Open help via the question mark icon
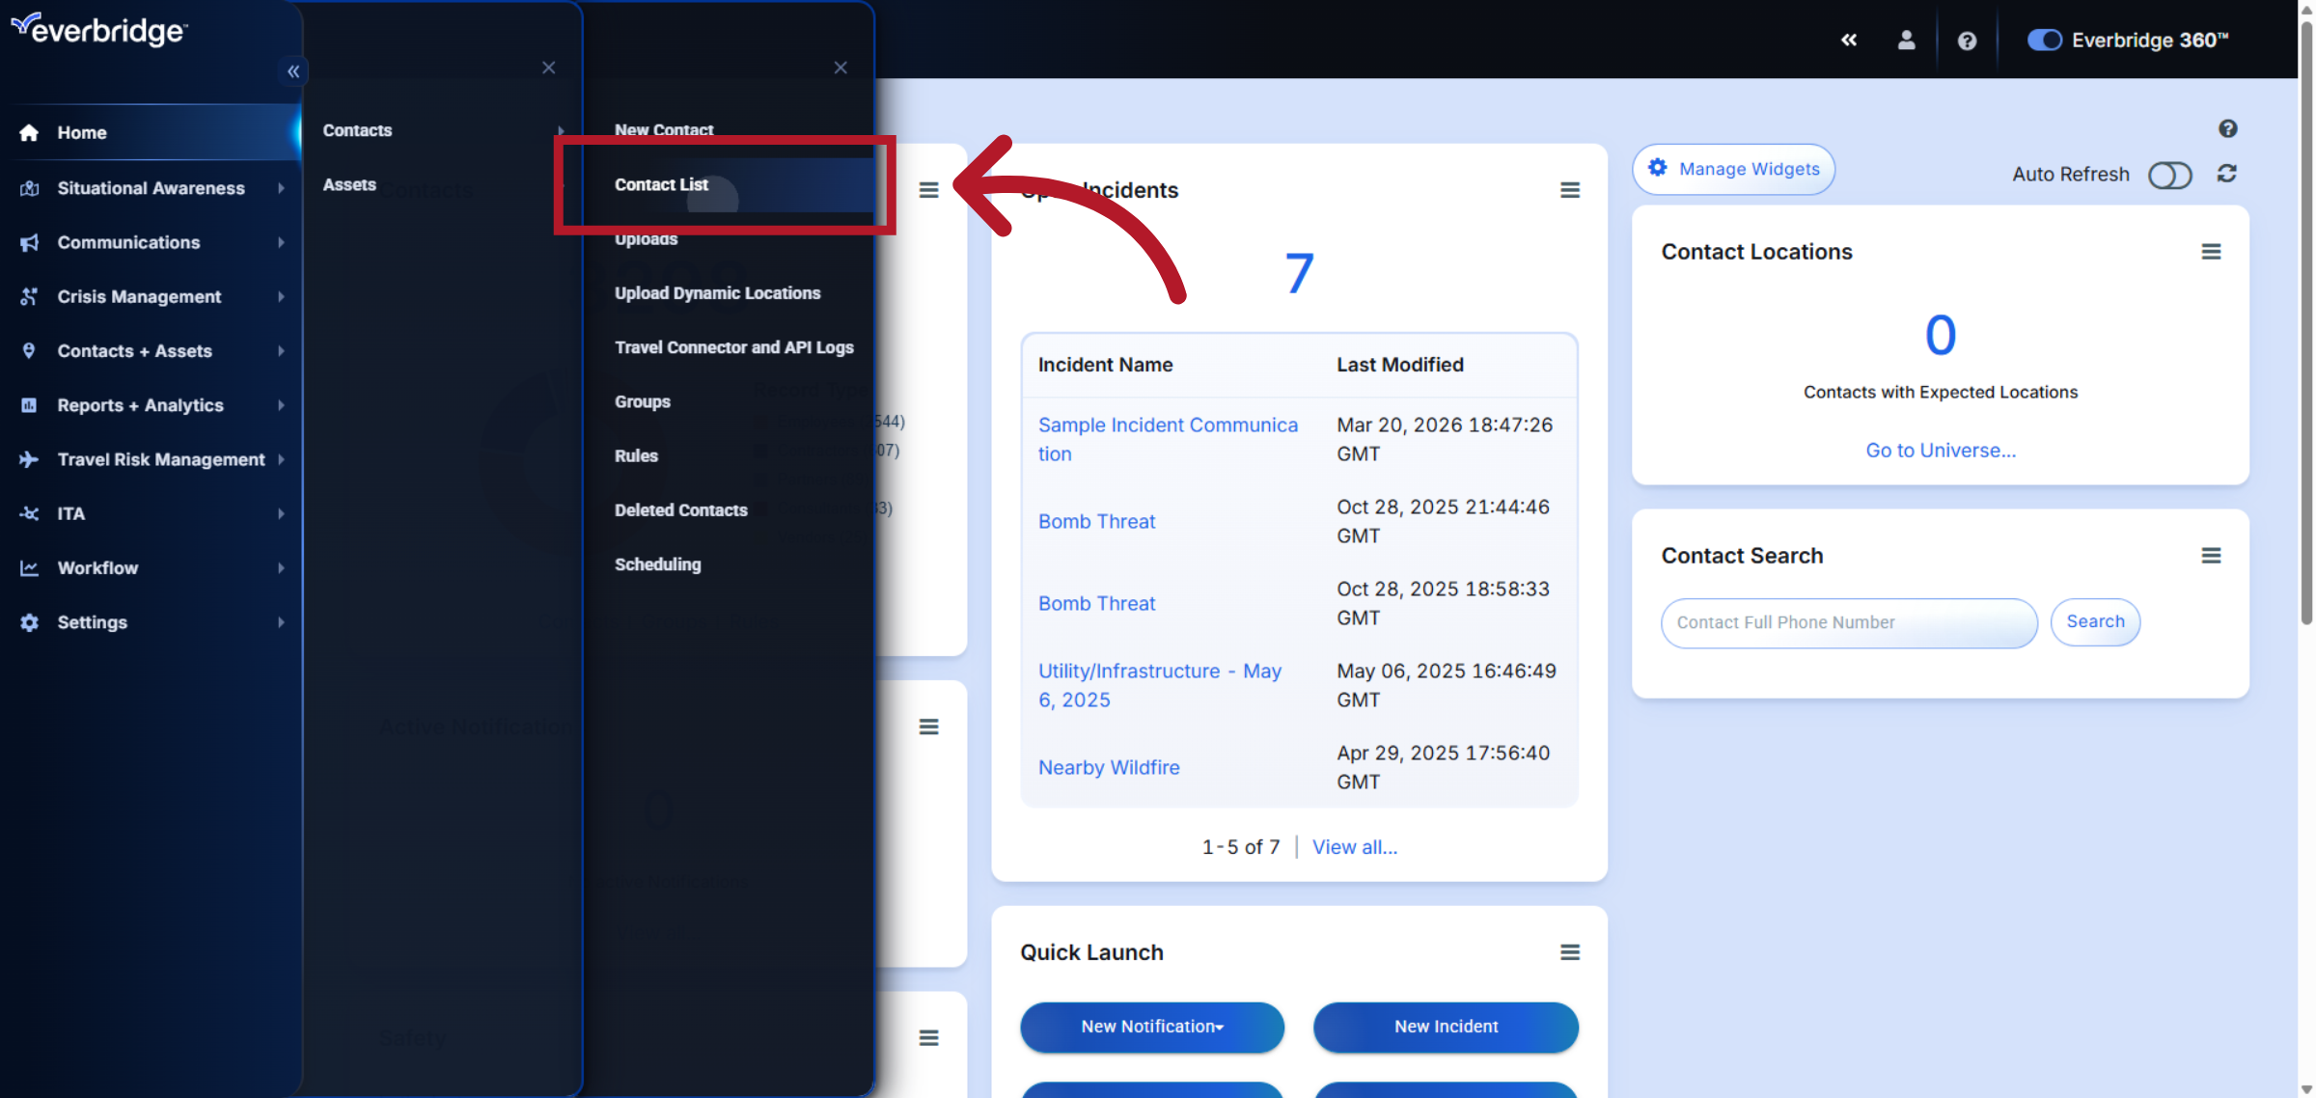This screenshot has height=1098, width=2316. (x=1967, y=40)
